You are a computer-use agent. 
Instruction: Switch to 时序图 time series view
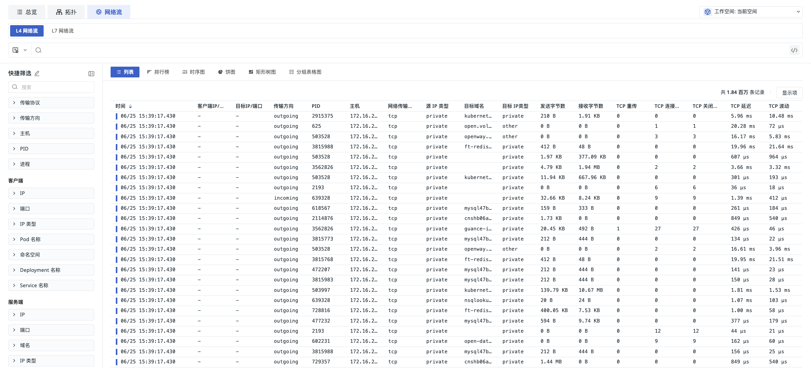(x=194, y=72)
